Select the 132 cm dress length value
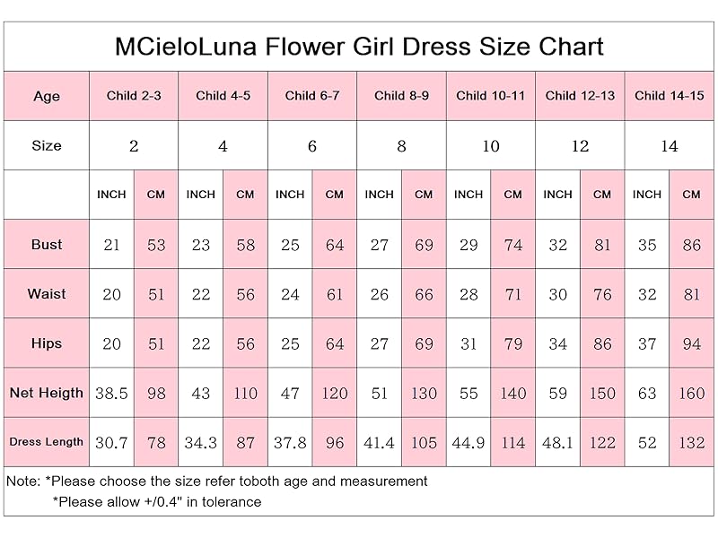 691,442
